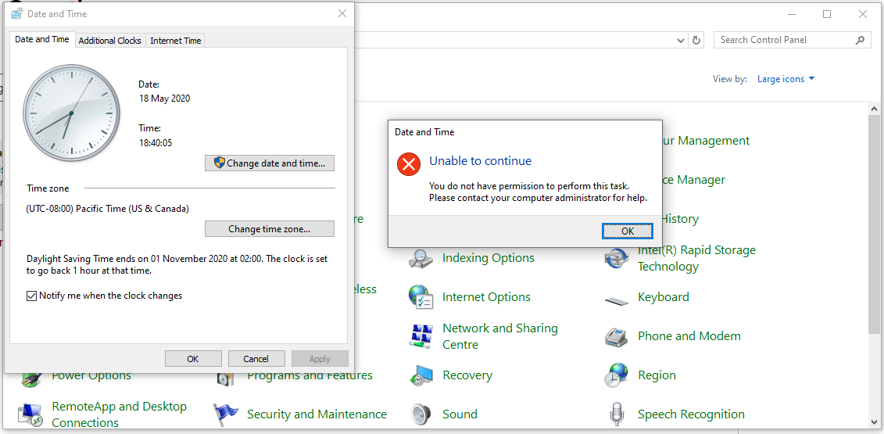Select the Date and Time tab

pyautogui.click(x=42, y=40)
